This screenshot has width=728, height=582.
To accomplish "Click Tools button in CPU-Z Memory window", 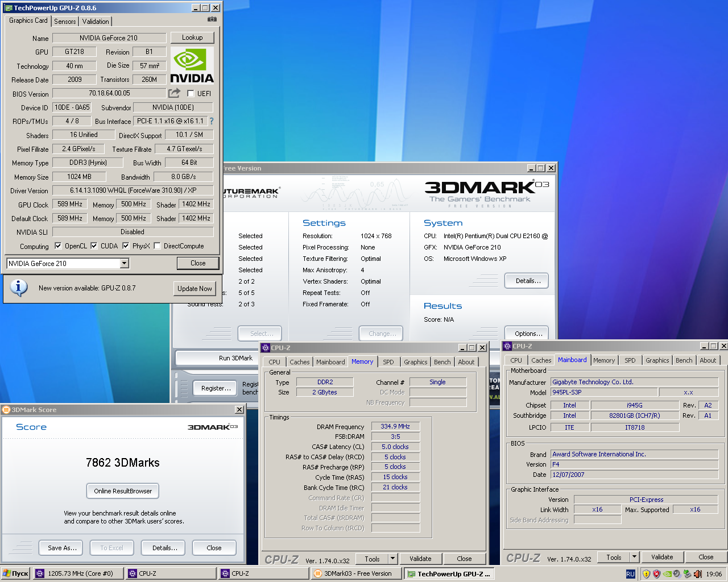I will [x=372, y=559].
